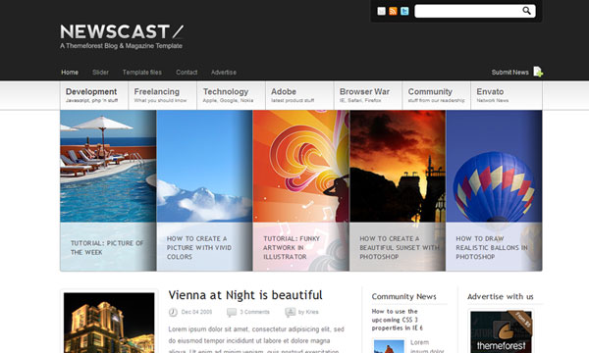Open the Advertise menu item
The image size is (589, 353).
[x=224, y=73]
